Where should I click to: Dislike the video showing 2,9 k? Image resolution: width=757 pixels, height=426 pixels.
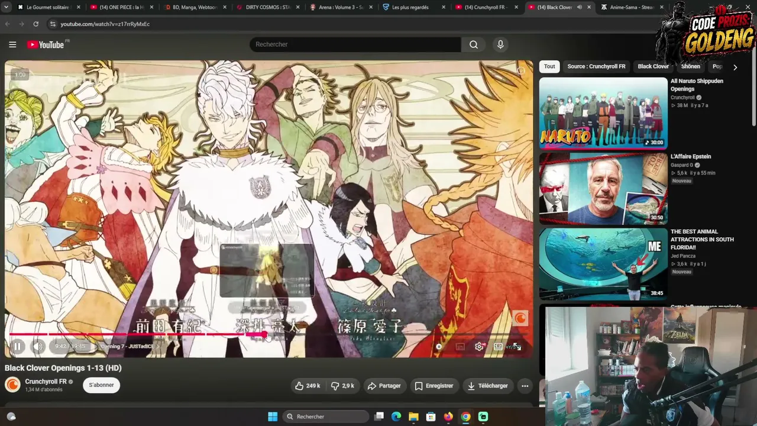click(x=342, y=386)
